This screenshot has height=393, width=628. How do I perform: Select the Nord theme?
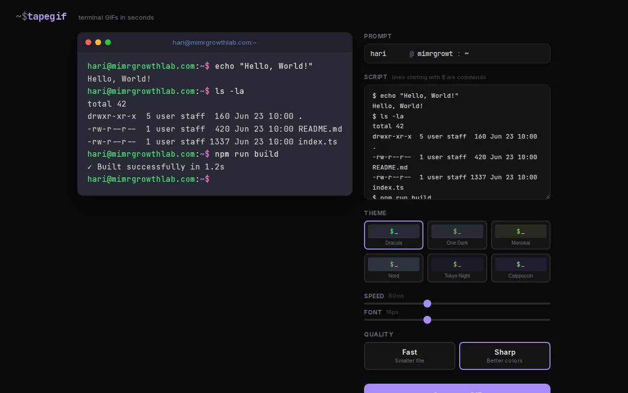[x=393, y=268]
